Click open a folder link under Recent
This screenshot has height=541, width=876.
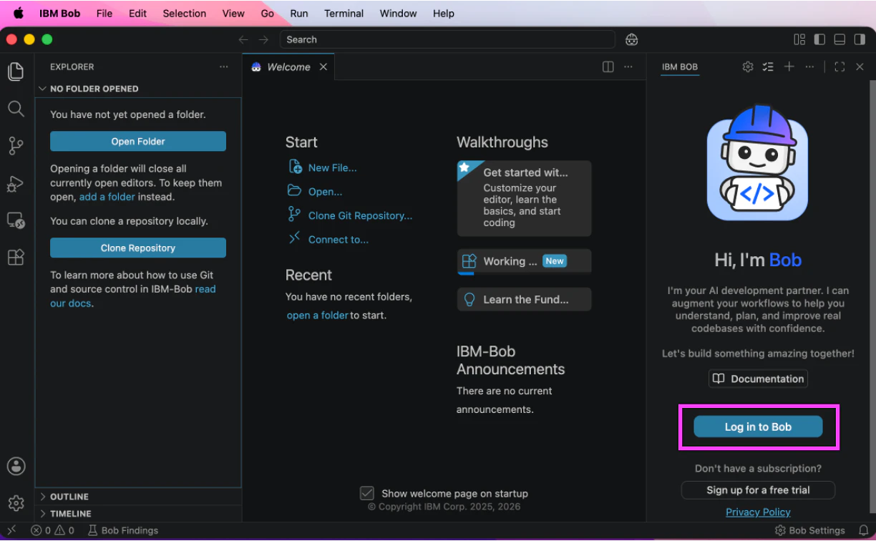tap(317, 315)
